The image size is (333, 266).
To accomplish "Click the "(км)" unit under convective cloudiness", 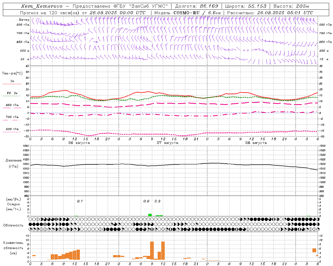I will [x=14, y=253].
